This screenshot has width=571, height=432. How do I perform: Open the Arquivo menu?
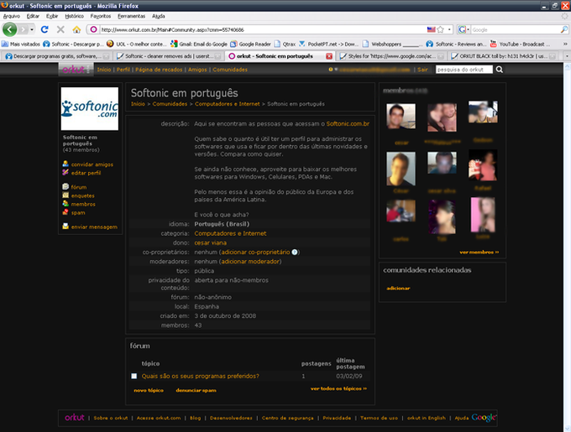tap(12, 16)
